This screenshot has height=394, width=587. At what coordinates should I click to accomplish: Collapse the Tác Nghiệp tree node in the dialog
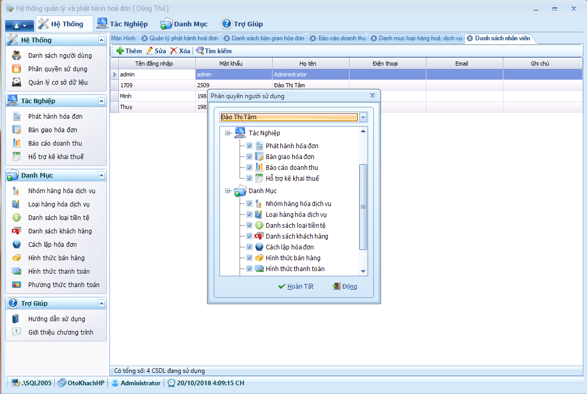point(227,133)
